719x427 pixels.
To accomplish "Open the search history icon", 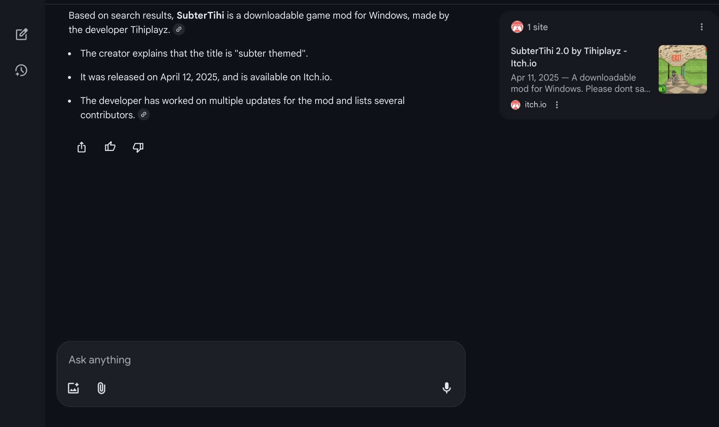I will (21, 70).
